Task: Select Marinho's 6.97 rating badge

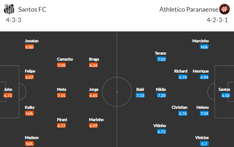Action: point(93,126)
